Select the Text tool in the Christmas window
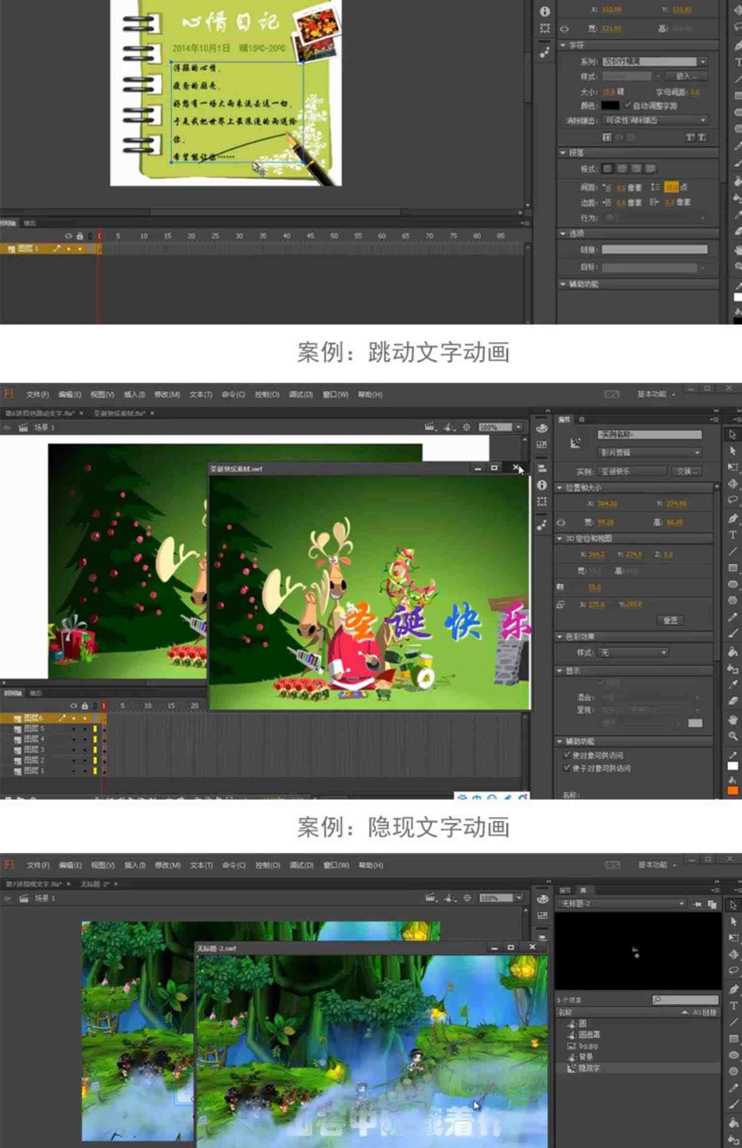Image resolution: width=742 pixels, height=1148 pixels. point(733,535)
